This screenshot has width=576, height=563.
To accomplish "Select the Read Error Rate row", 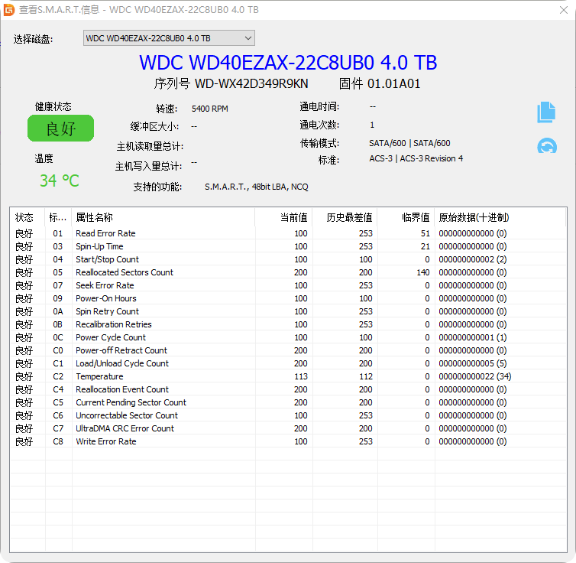I will click(288, 233).
